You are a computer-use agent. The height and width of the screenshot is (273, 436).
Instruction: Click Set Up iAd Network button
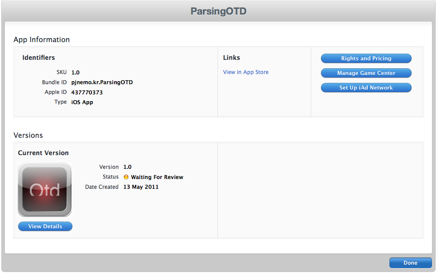tap(366, 88)
